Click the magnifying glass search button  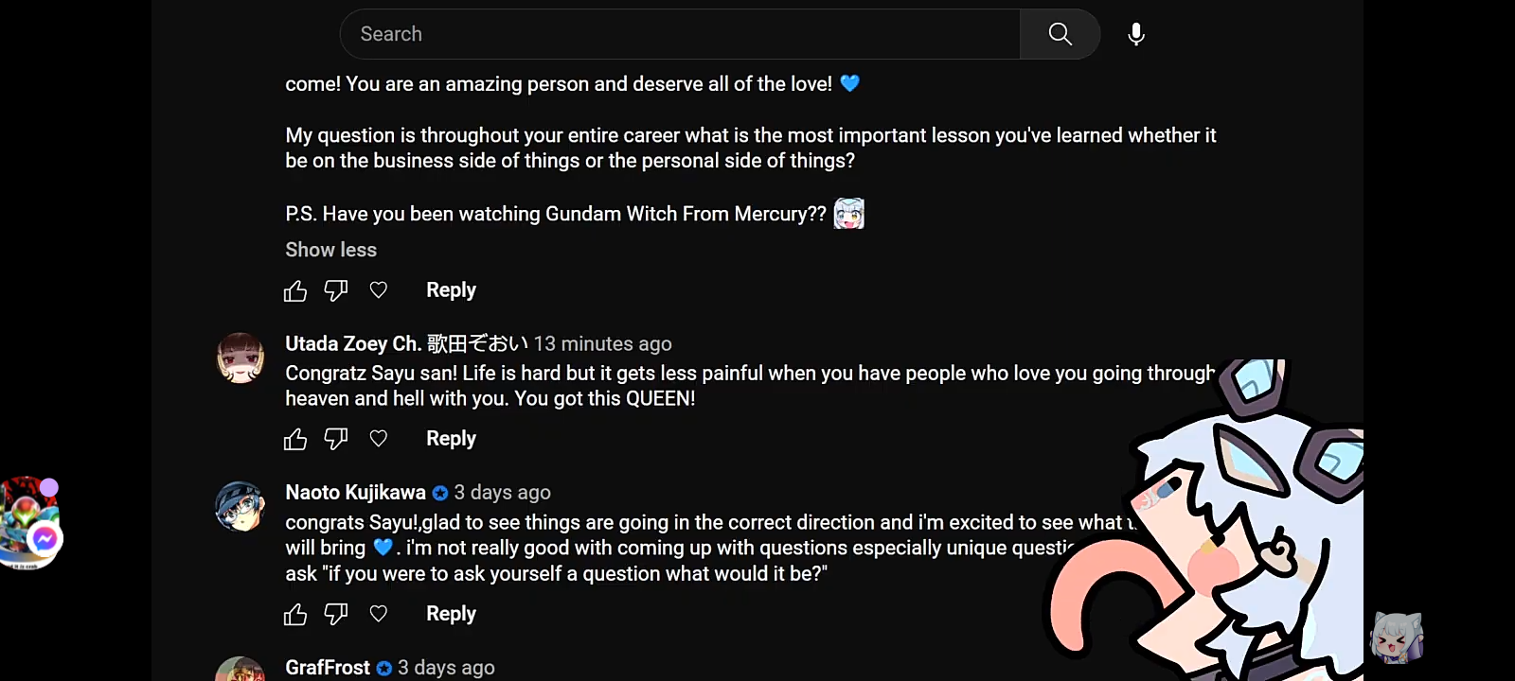(1060, 34)
